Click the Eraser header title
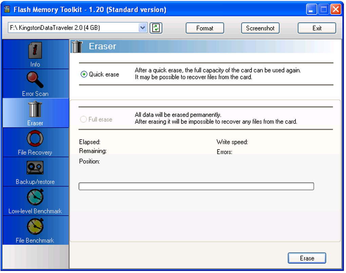The image size is (346, 273). click(x=102, y=47)
